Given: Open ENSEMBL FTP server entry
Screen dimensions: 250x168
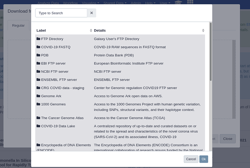Looking at the screenshot, I should pyautogui.click(x=59, y=80).
